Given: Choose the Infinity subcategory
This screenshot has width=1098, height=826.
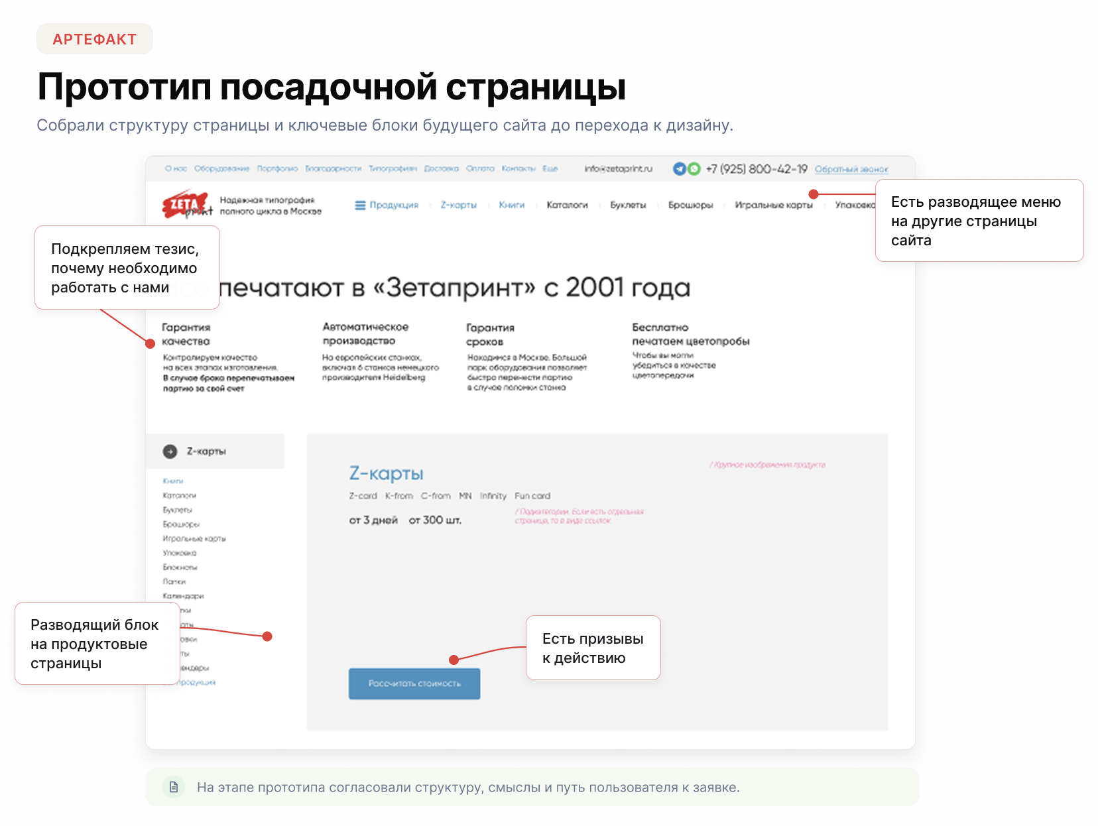Looking at the screenshot, I should click(x=493, y=496).
